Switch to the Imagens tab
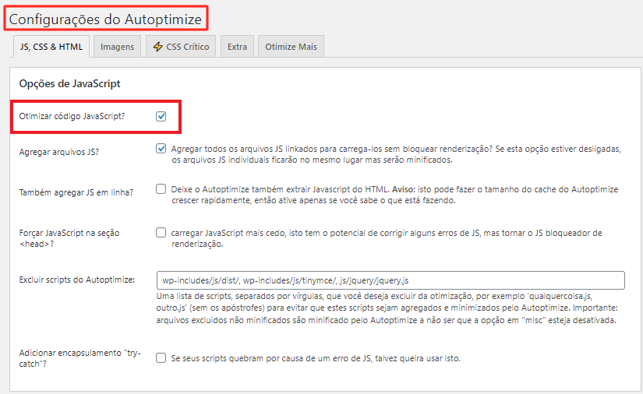This screenshot has width=643, height=394. pyautogui.click(x=117, y=47)
